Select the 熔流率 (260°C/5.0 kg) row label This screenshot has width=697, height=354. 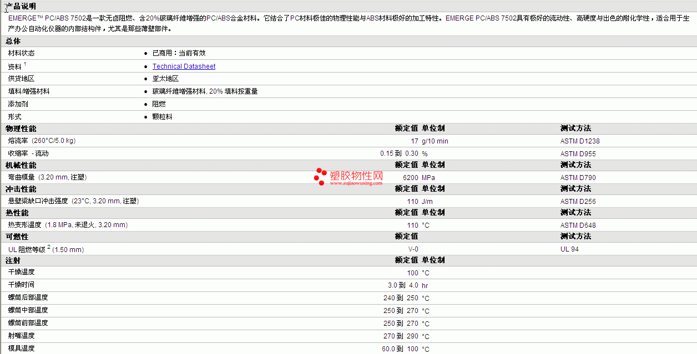tap(42, 141)
